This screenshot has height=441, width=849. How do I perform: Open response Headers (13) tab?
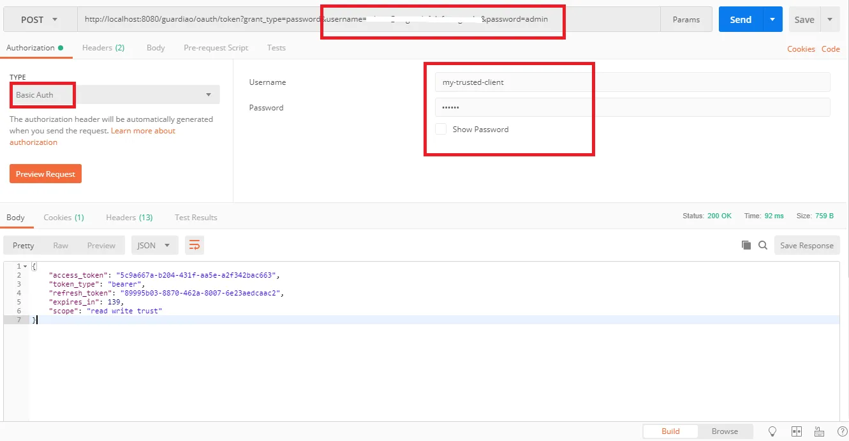pos(129,218)
